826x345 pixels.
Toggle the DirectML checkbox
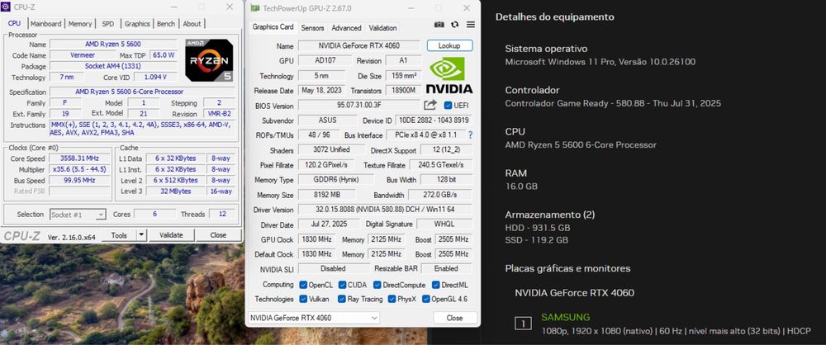(435, 285)
